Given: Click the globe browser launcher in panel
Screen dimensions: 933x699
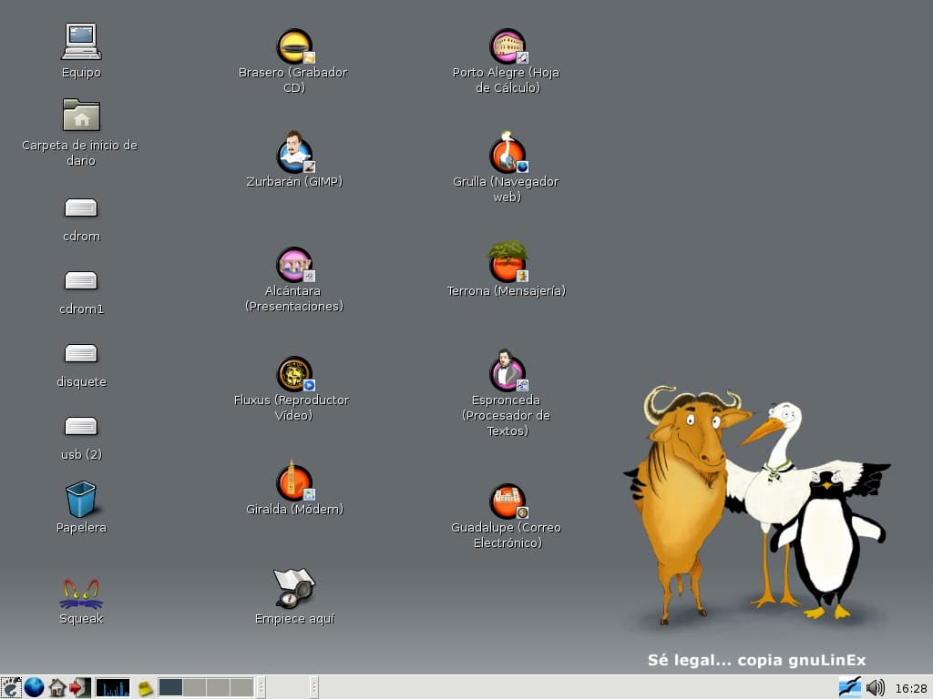Looking at the screenshot, I should pos(34,688).
